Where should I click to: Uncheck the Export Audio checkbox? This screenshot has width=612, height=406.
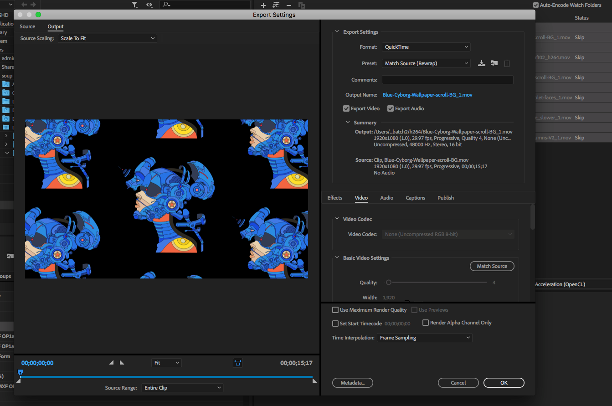pos(391,108)
